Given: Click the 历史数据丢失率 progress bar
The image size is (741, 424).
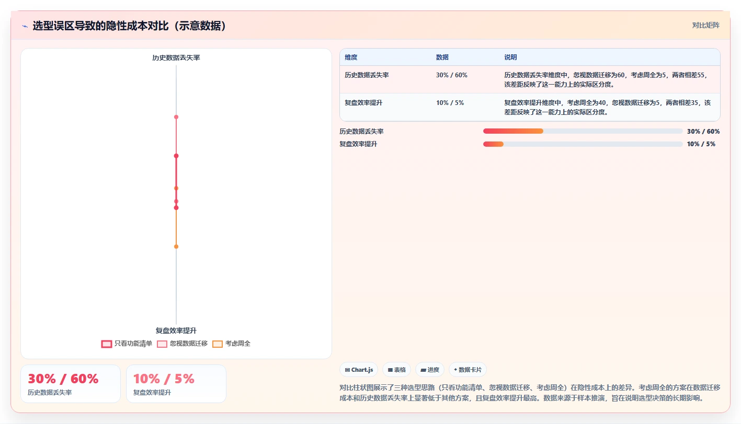Looking at the screenshot, I should [583, 131].
